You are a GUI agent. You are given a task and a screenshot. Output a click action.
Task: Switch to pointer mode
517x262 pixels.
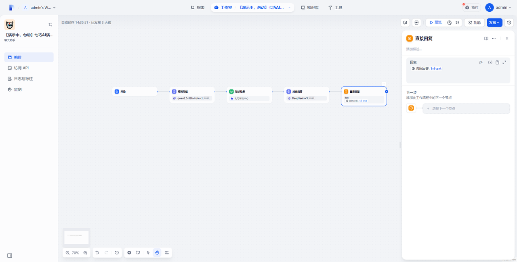click(148, 253)
